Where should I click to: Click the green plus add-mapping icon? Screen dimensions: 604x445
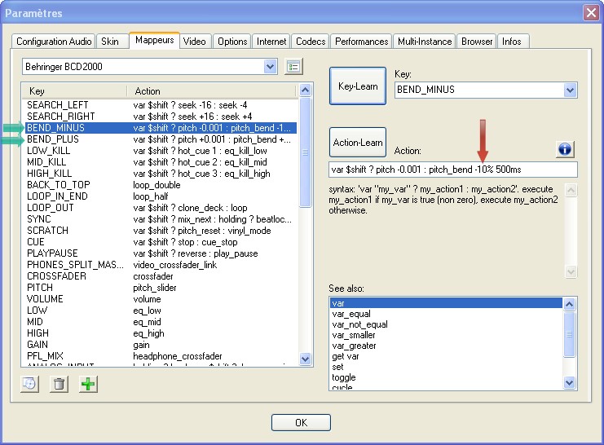[87, 384]
